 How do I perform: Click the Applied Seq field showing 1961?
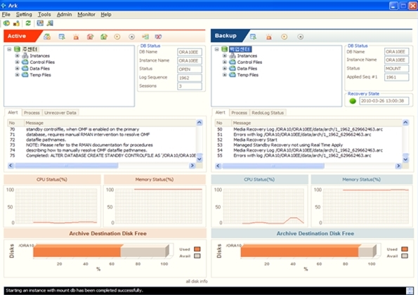[x=396, y=77]
